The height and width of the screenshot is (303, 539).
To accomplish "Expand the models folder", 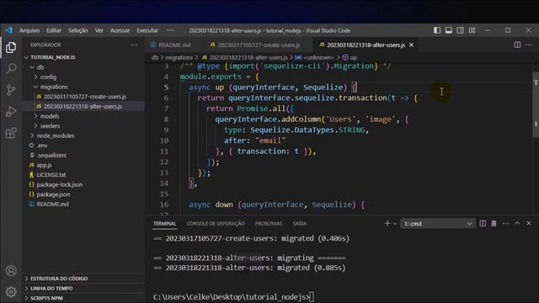I will pos(83,116).
